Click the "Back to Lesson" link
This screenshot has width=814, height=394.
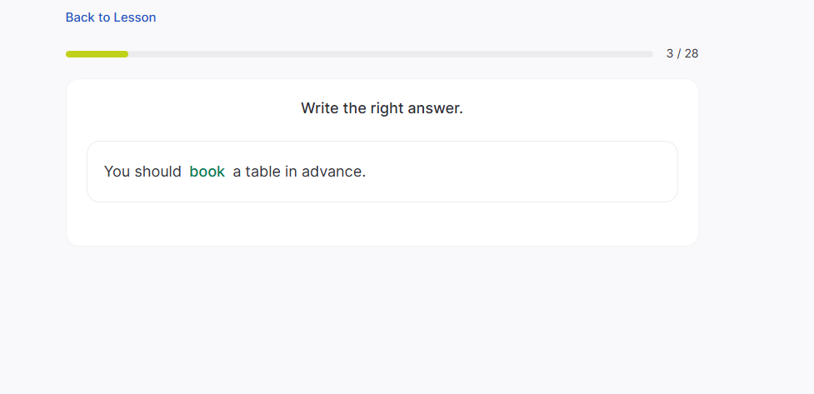tap(111, 17)
